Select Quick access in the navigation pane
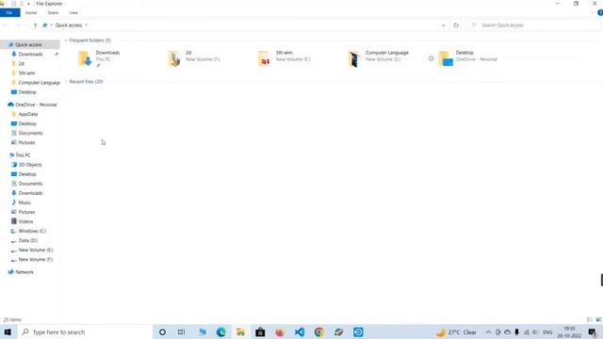This screenshot has width=603, height=339. pos(29,44)
